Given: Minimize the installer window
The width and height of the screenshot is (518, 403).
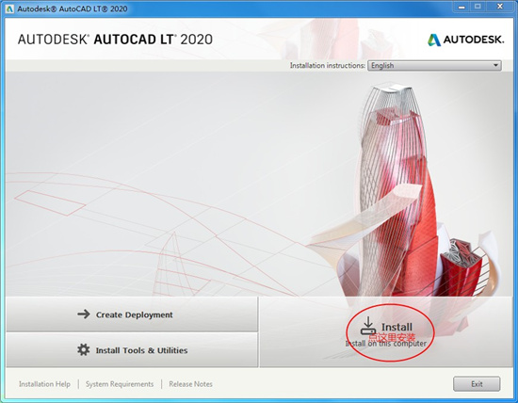Looking at the screenshot, I should [461, 7].
